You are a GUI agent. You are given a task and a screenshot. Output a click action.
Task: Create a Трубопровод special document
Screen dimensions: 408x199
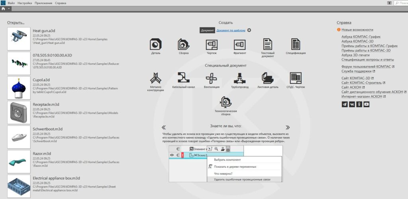pyautogui.click(x=239, y=78)
